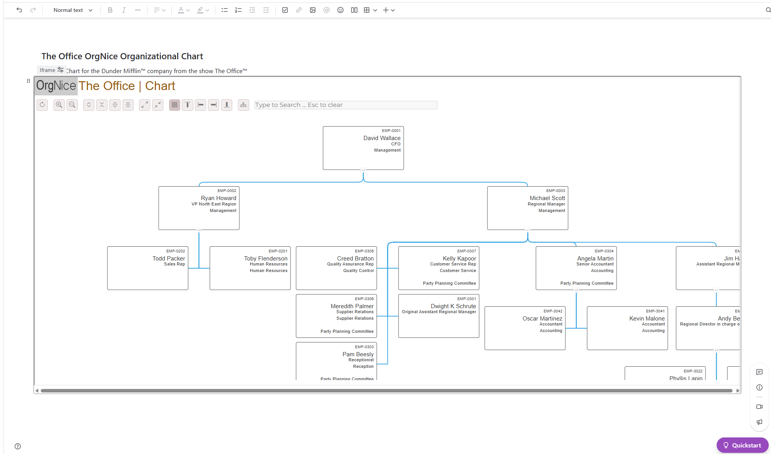Open the emoji picker
The height and width of the screenshot is (454, 771).
340,10
